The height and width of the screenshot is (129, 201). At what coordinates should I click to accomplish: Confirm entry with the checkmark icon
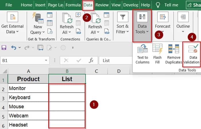[x=79, y=60]
